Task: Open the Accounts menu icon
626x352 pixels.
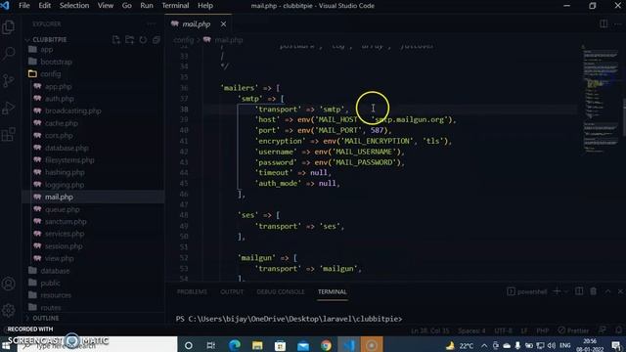Action: click(9, 284)
